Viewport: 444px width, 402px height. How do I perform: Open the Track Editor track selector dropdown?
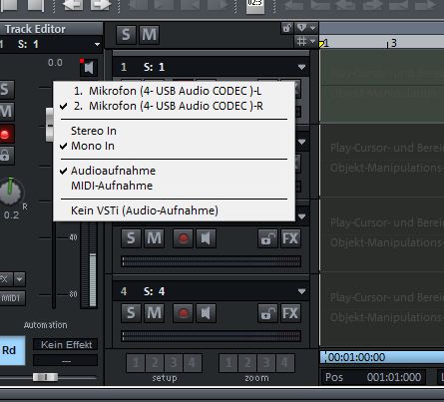tap(97, 44)
